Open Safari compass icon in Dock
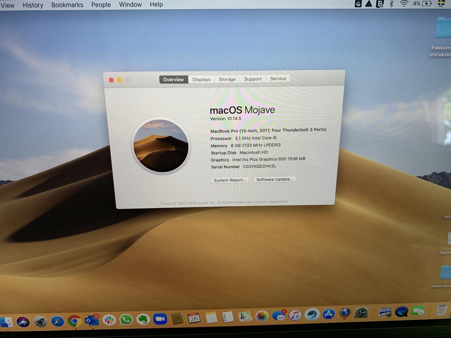Image resolution: width=451 pixels, height=338 pixels. 58,321
